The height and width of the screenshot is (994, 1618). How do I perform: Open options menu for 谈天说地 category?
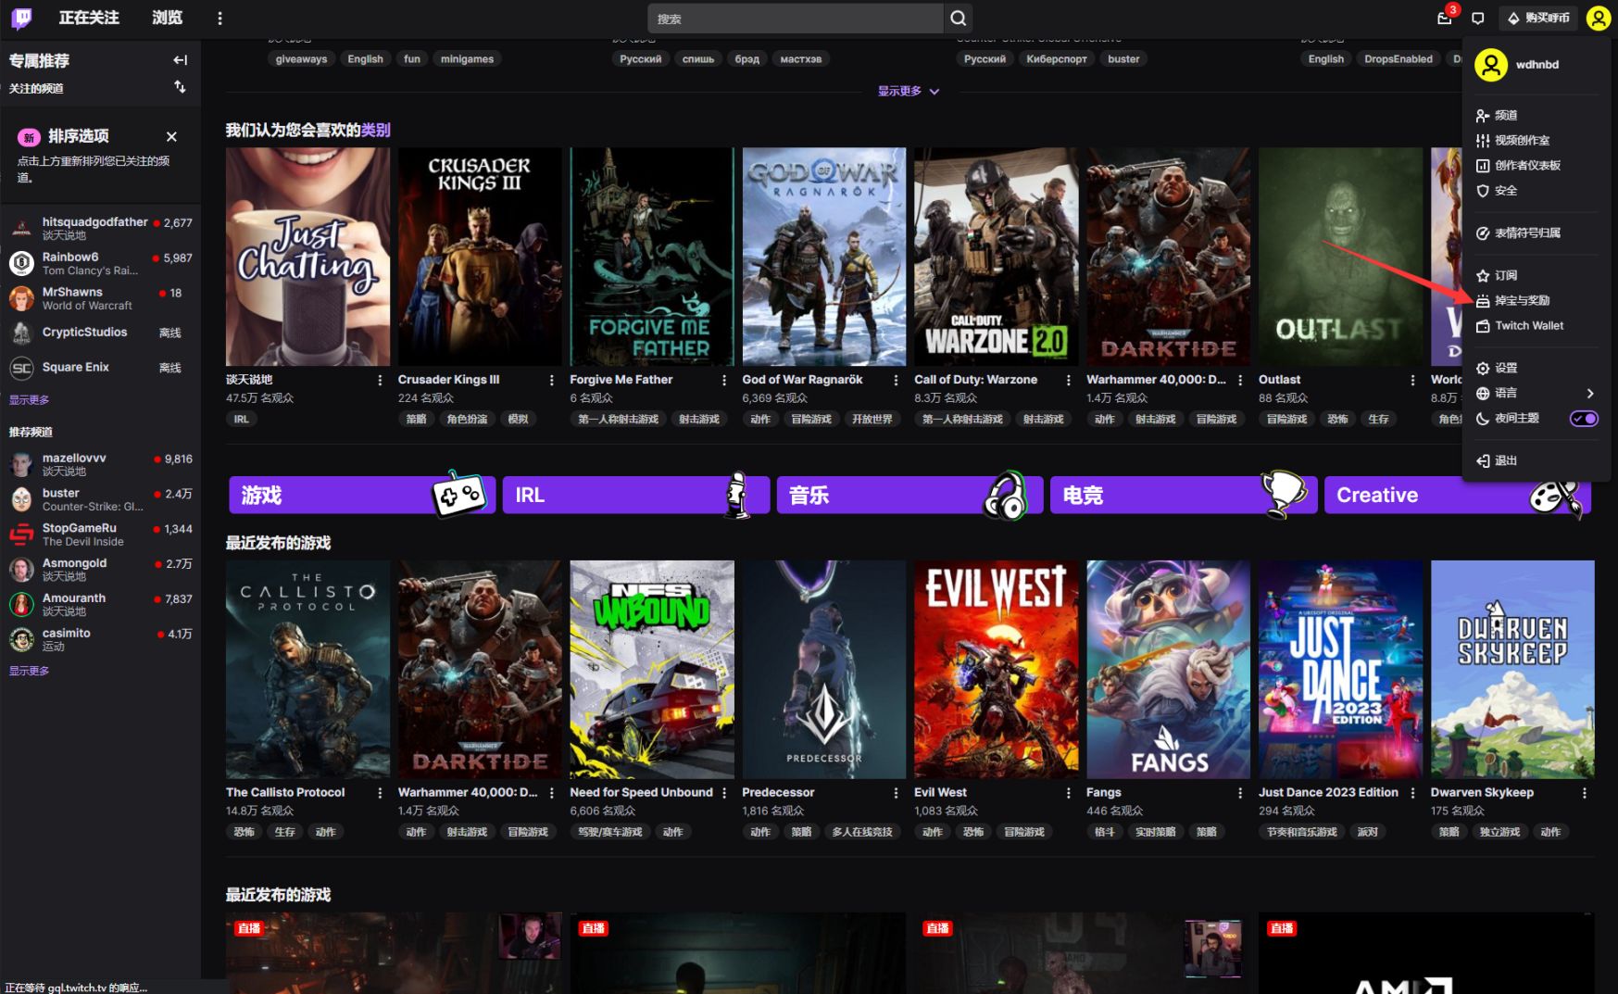click(380, 380)
